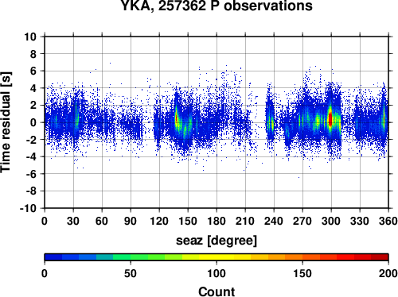Click the colorbar tick label 200
The height and width of the screenshot is (297, 398).
388,273
